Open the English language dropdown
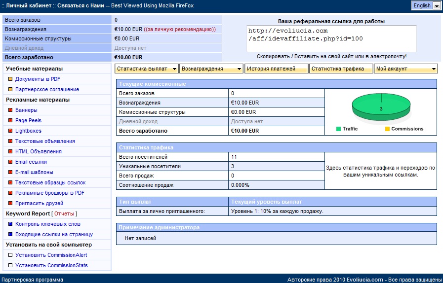 [426, 5]
